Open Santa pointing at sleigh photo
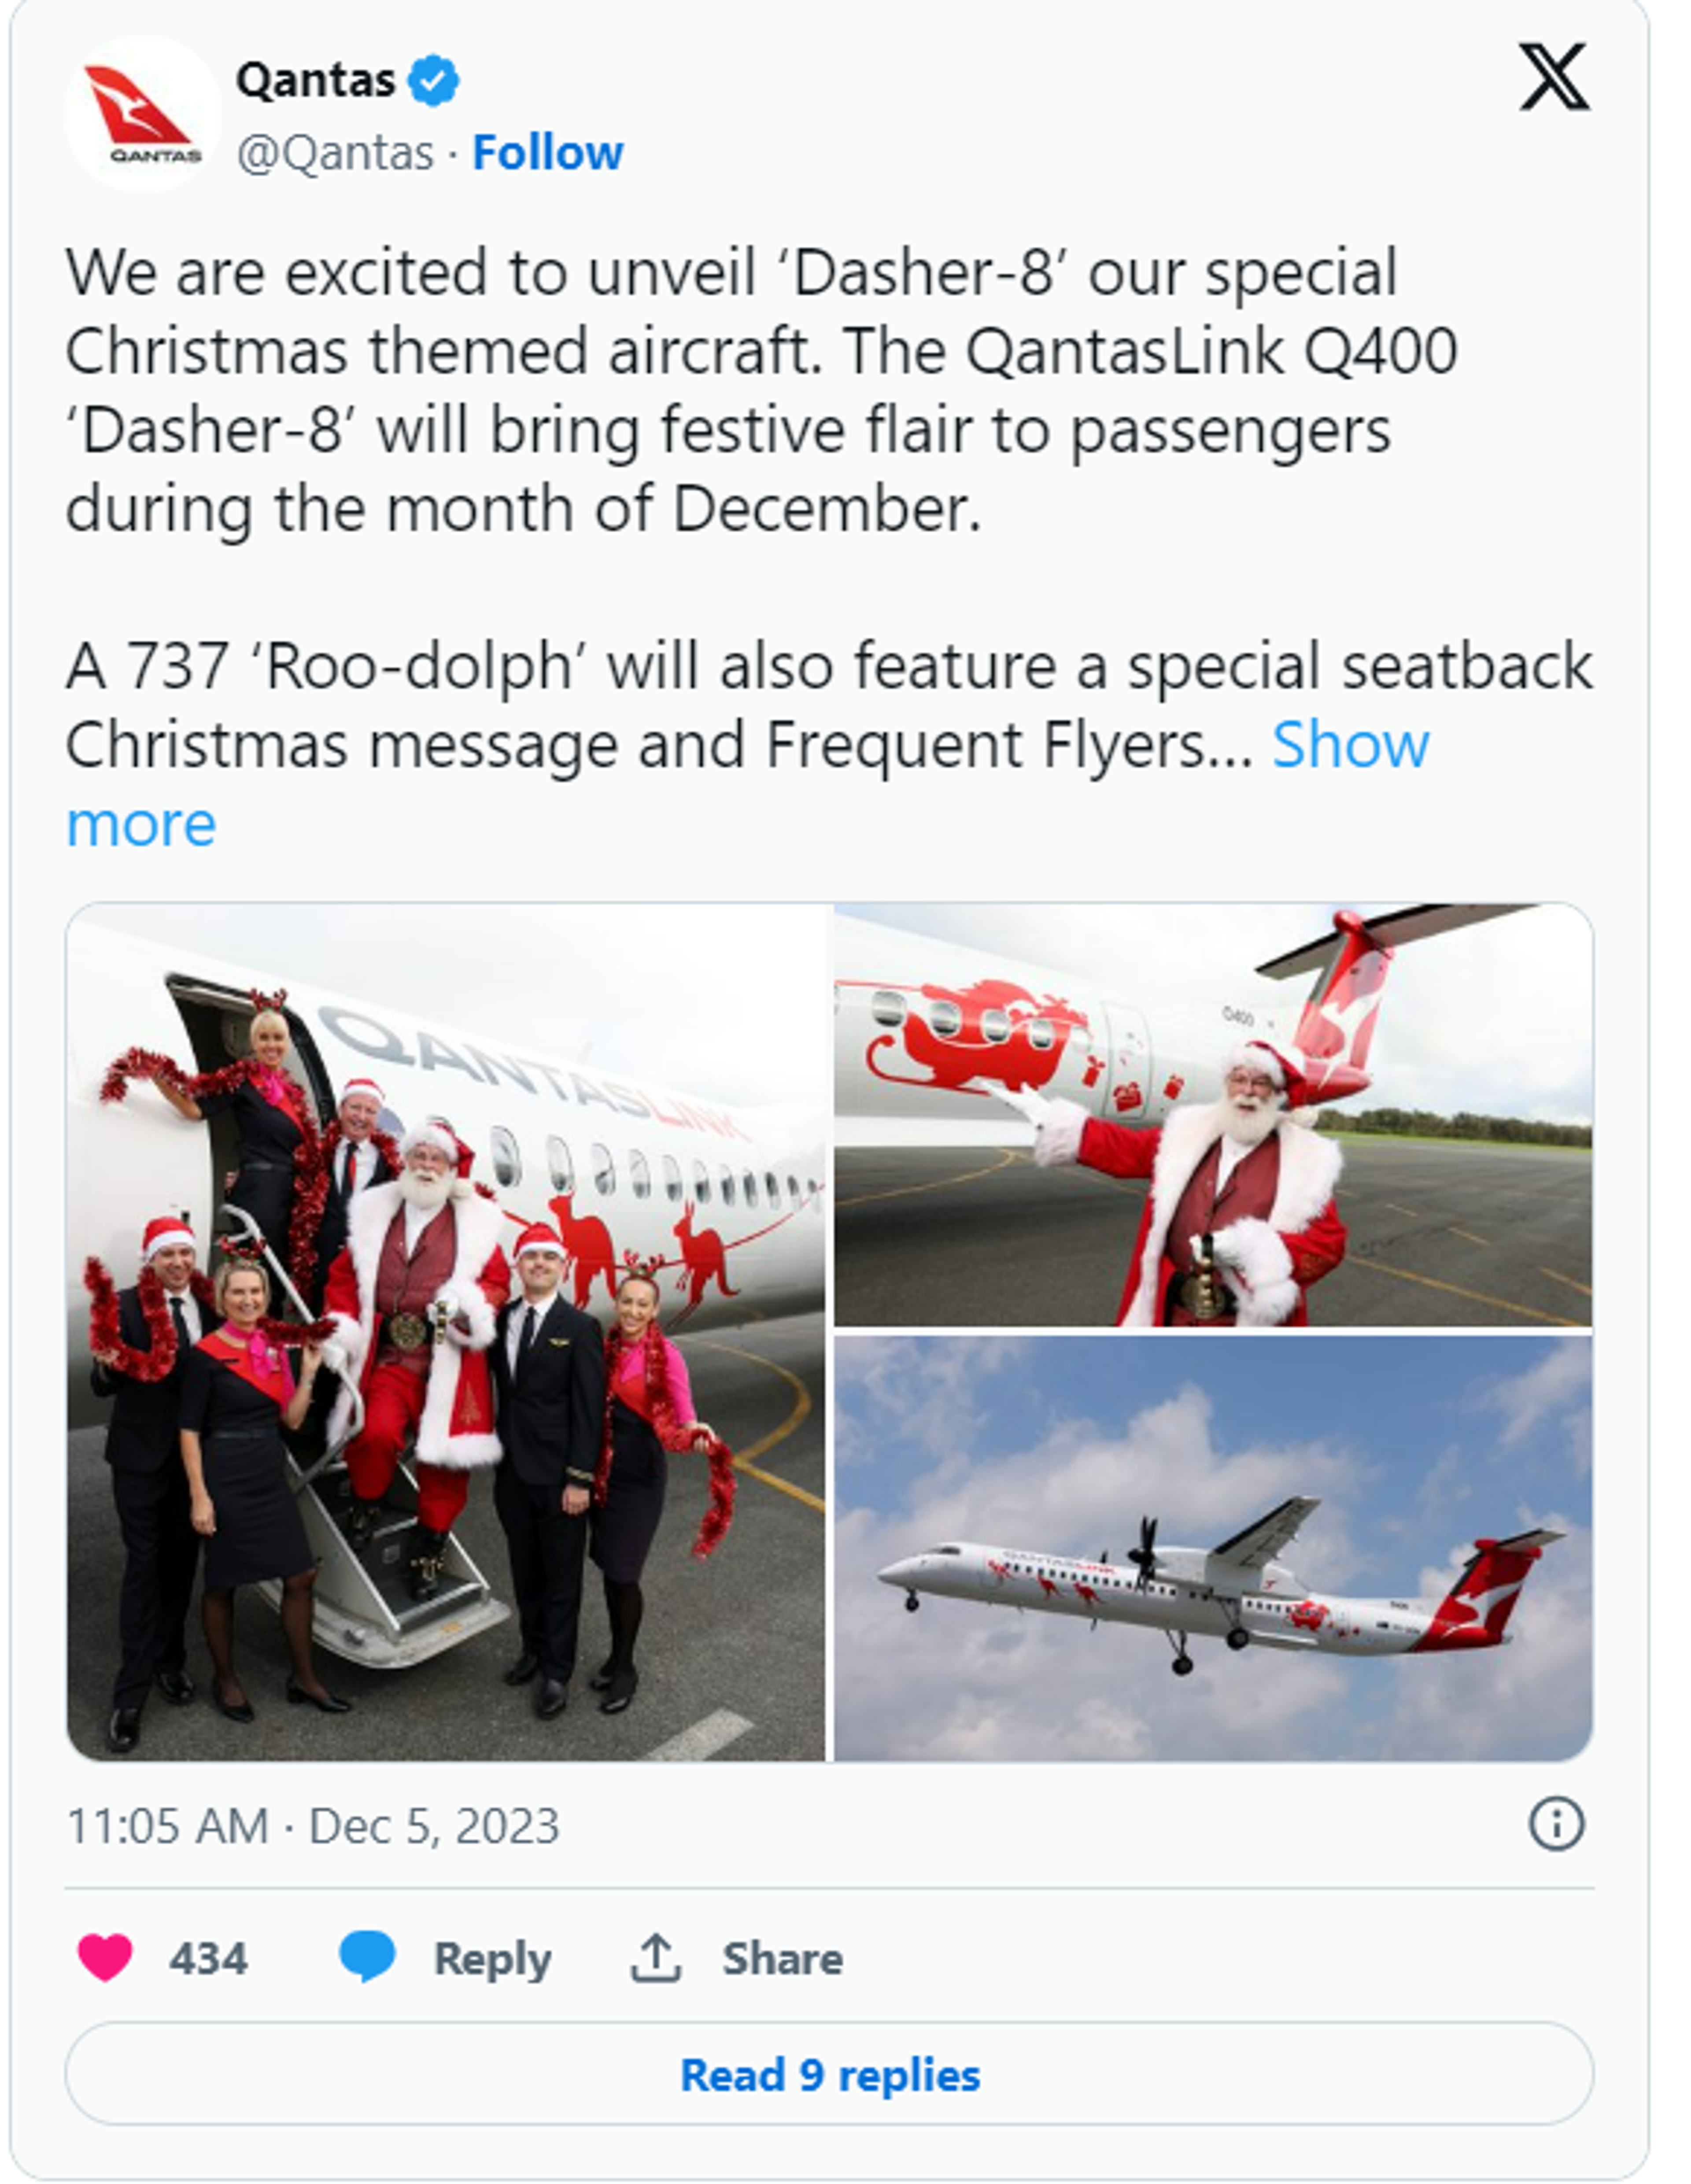This screenshot has height=2184, width=1691. coord(1212,1116)
